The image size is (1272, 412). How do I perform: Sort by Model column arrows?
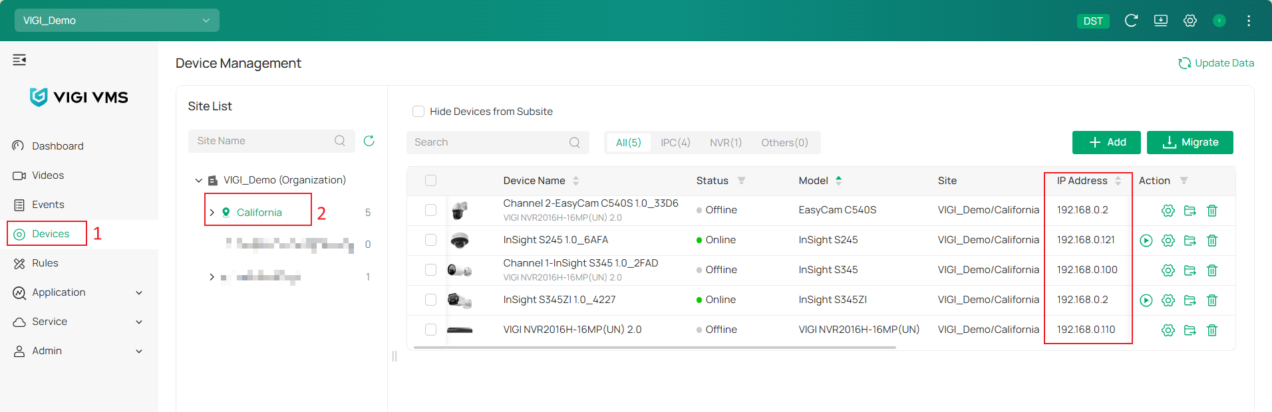point(838,181)
